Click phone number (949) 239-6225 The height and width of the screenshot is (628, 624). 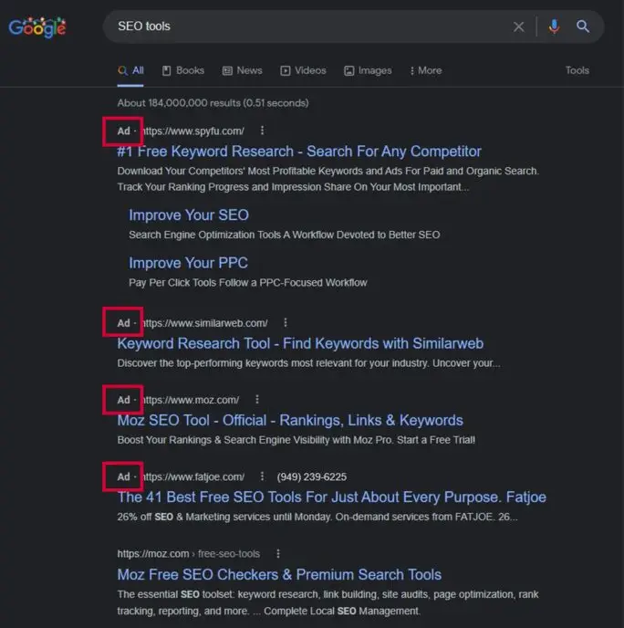tap(312, 476)
